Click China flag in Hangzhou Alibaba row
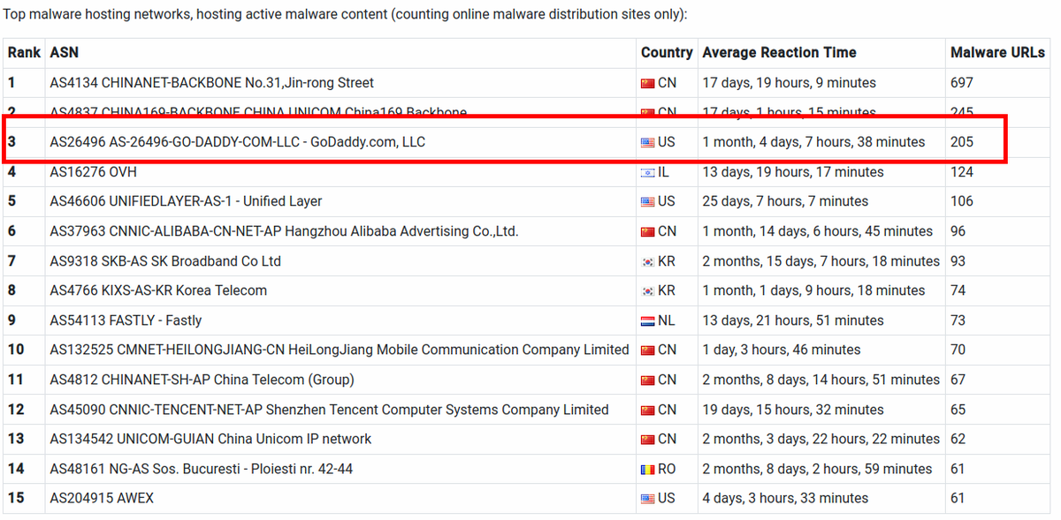 point(648,231)
